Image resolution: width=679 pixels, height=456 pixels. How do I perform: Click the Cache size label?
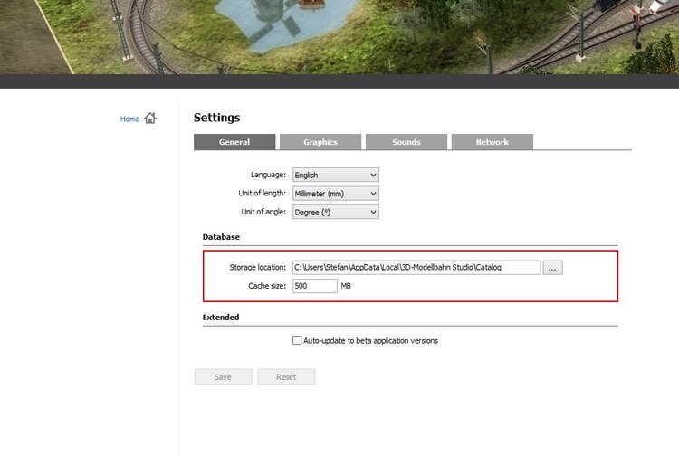pos(267,286)
